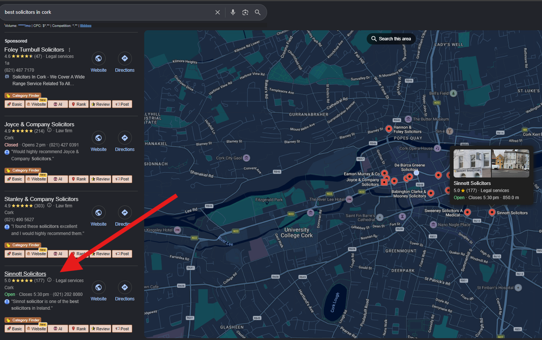The image size is (542, 340).
Task: Open Category Finder under Joyce & Company
Action: point(23,170)
